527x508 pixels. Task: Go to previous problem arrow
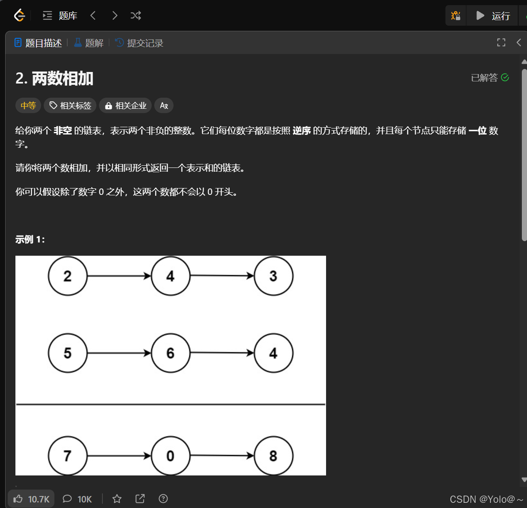(x=93, y=16)
